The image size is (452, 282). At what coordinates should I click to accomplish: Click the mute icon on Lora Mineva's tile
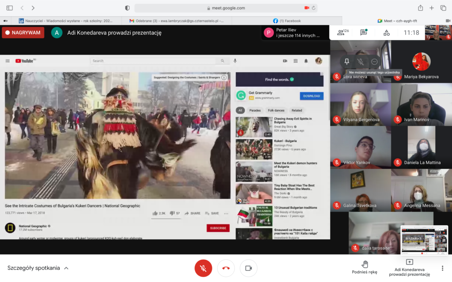coord(361,62)
